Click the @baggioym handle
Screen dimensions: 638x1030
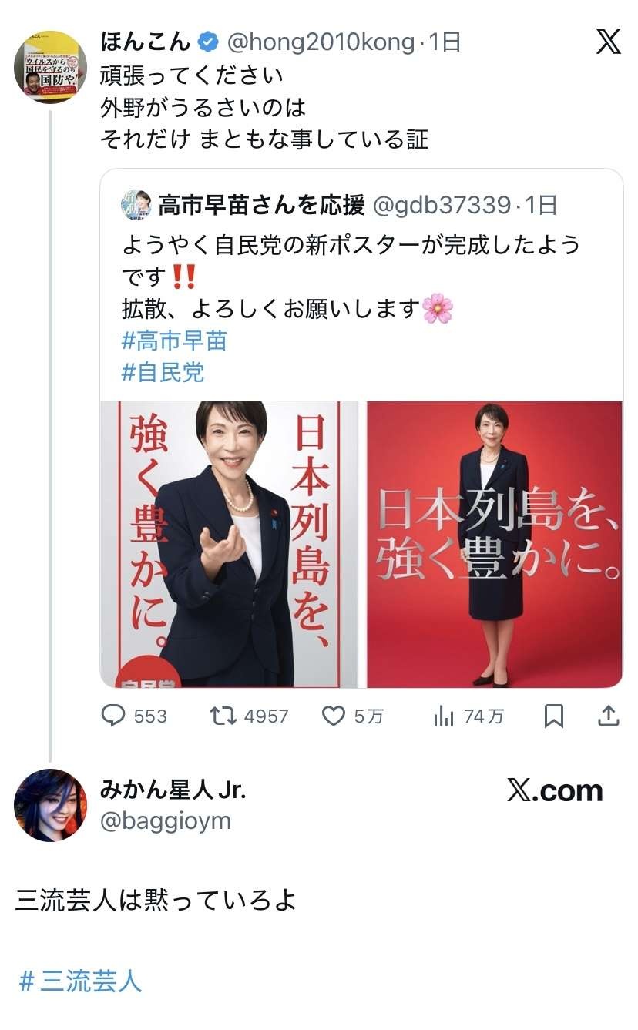pos(166,820)
